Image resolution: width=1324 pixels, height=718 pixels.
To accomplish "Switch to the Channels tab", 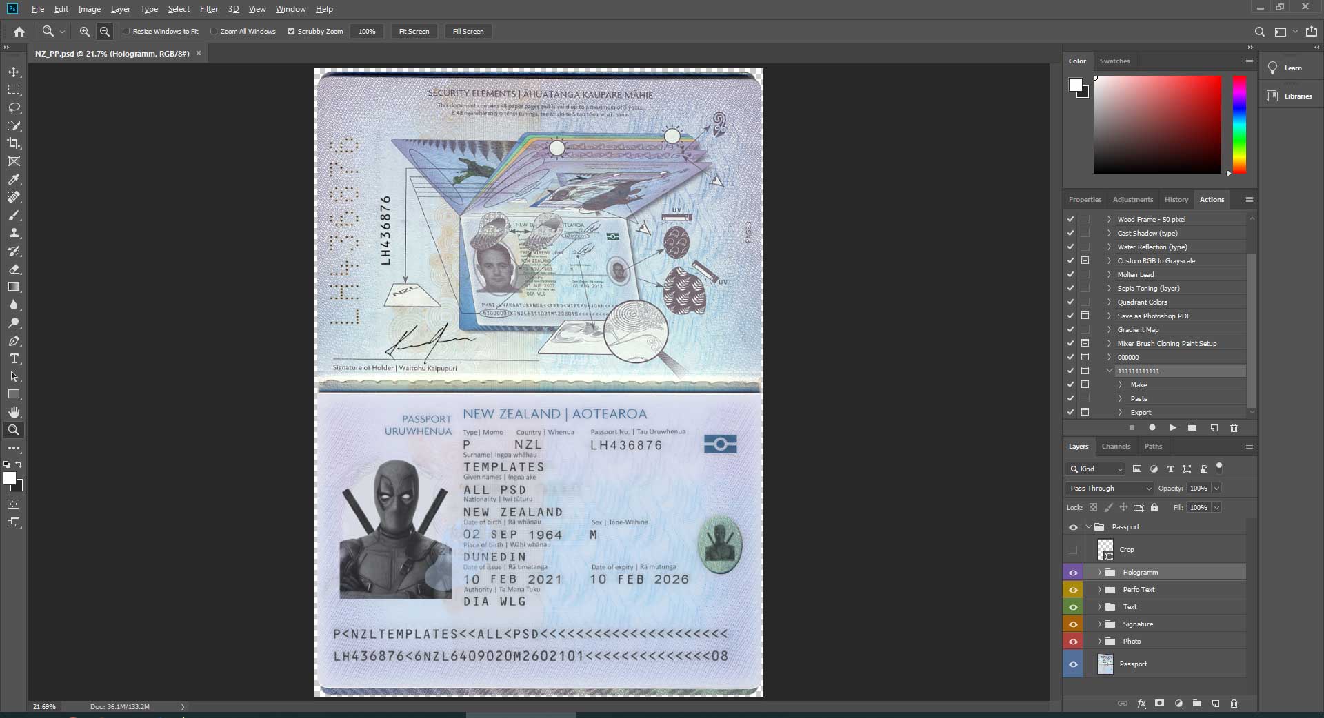I will [1116, 446].
